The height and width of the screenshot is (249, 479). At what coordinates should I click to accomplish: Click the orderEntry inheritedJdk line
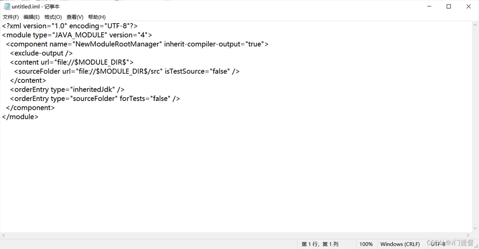(x=67, y=89)
